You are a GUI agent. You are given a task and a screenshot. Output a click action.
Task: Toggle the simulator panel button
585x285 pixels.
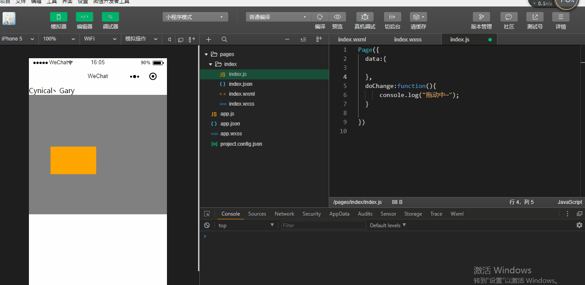[59, 17]
